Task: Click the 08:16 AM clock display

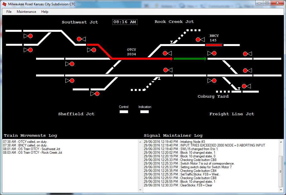Action: (125, 22)
